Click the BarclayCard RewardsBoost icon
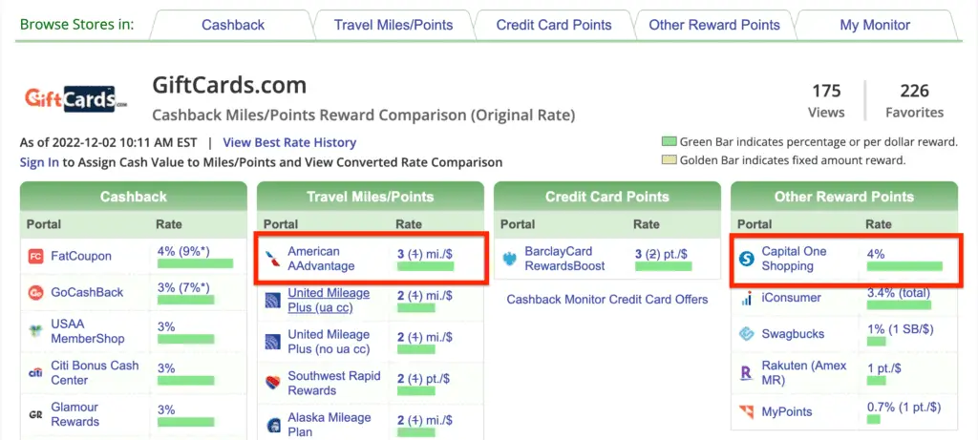 click(x=510, y=259)
